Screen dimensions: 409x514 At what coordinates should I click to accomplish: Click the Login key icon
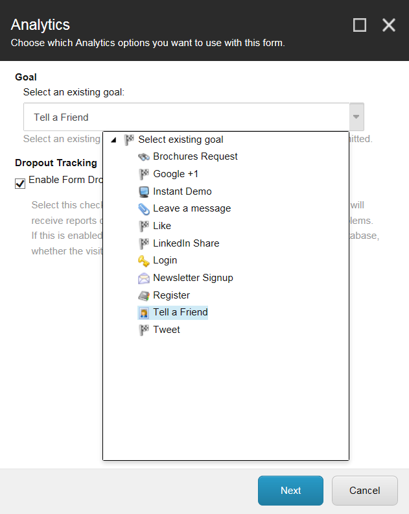click(144, 260)
